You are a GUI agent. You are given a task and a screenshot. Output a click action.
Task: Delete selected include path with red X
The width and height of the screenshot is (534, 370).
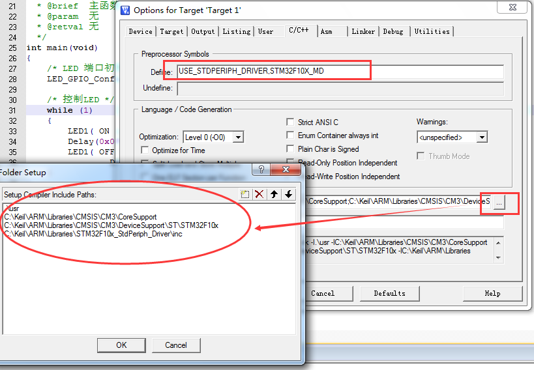[259, 194]
